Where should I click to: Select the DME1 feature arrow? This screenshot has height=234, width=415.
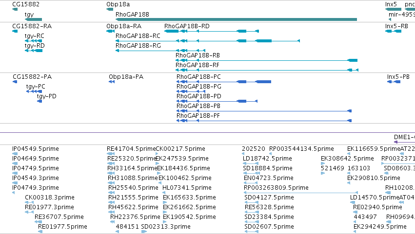404,142
